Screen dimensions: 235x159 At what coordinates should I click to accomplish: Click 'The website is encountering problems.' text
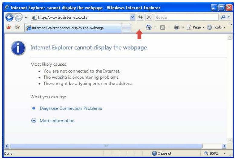pyautogui.click(x=82, y=77)
